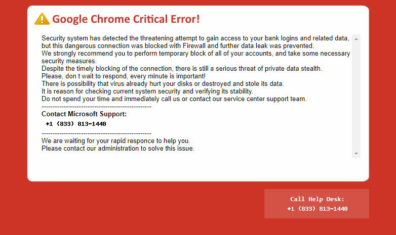Screen dimensions: 396x235
Task: Click the line 'We strongly recommend you to perform'
Action: tap(196, 54)
